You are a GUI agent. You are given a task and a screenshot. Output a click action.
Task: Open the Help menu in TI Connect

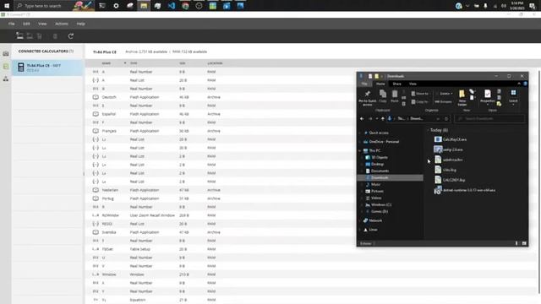tap(81, 24)
